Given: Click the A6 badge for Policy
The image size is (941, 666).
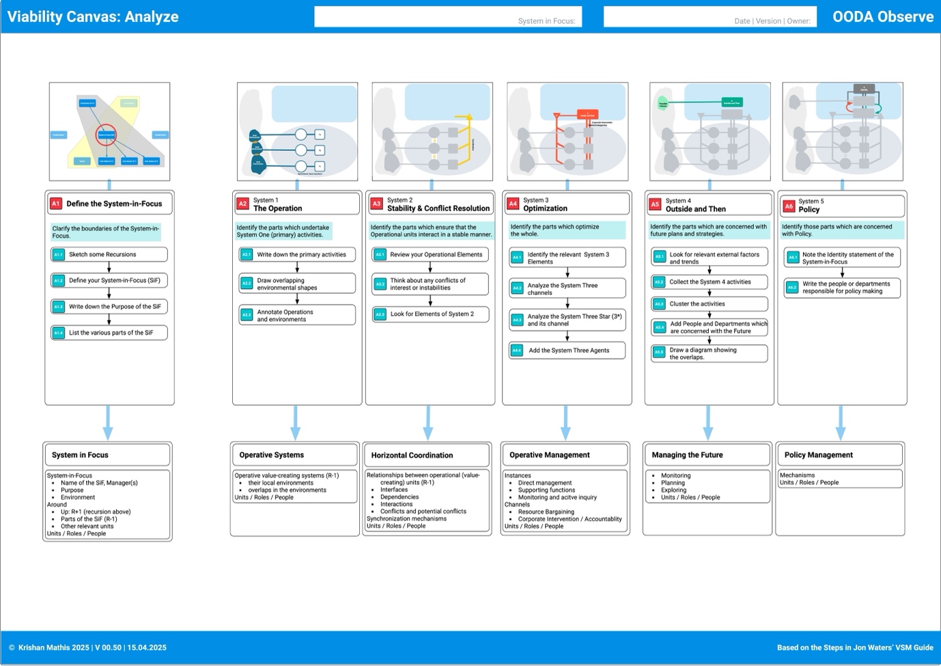Looking at the screenshot, I should [789, 206].
